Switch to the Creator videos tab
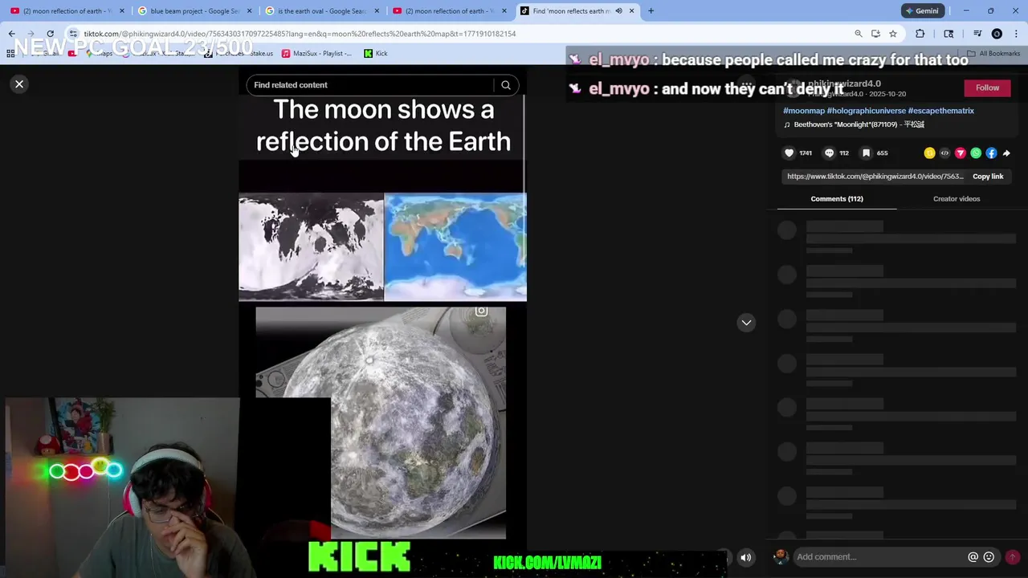This screenshot has width=1028, height=578. click(957, 199)
